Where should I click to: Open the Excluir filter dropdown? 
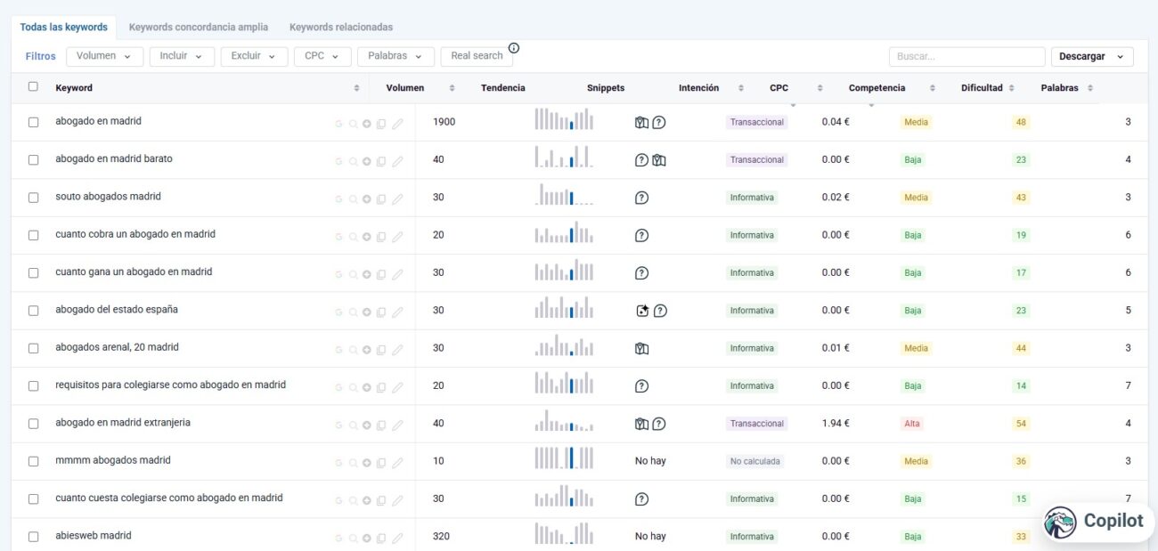(x=254, y=56)
